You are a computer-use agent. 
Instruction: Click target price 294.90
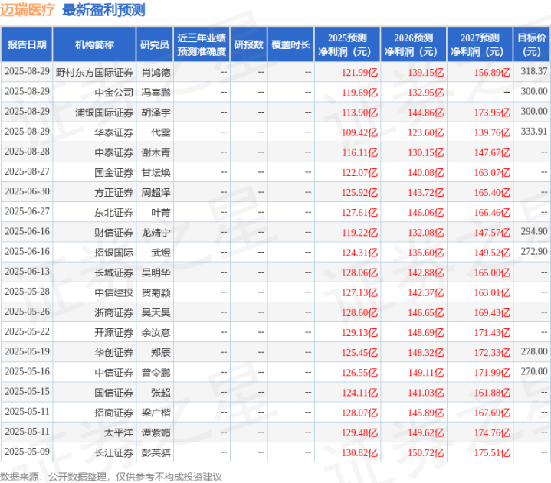click(534, 231)
